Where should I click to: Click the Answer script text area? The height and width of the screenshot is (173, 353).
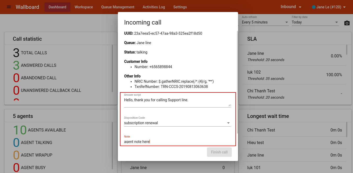177,102
